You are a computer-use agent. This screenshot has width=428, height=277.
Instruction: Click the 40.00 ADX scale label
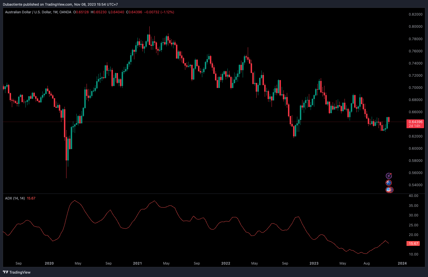413,196
